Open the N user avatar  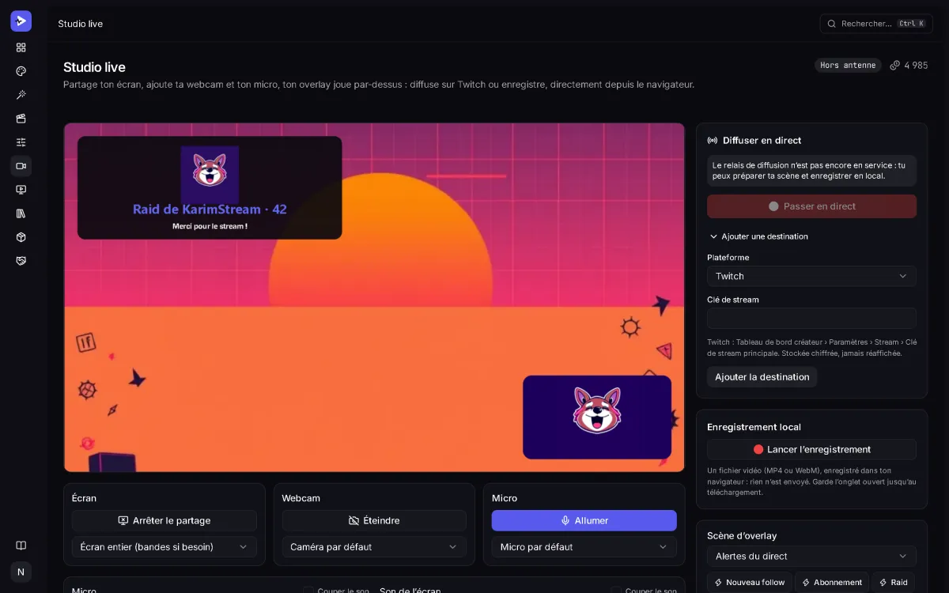pyautogui.click(x=21, y=572)
